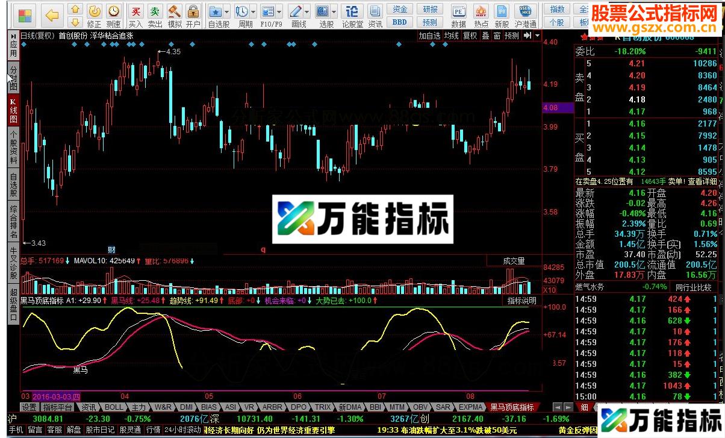Click the left scroll arrow of indicator tabs
This screenshot has height=438, width=725.
pyautogui.click(x=558, y=407)
